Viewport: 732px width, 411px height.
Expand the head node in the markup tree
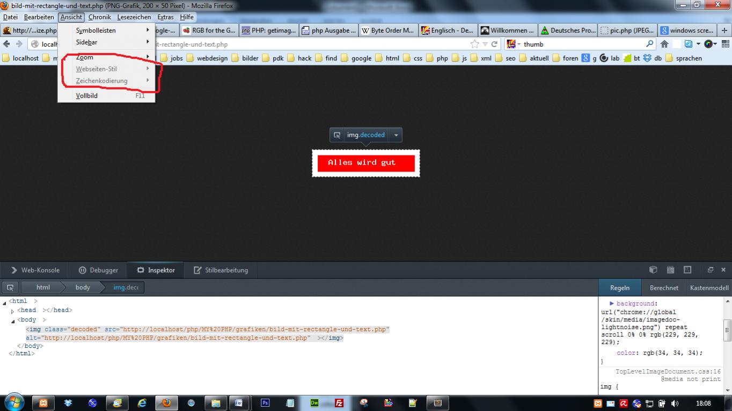[x=12, y=311]
